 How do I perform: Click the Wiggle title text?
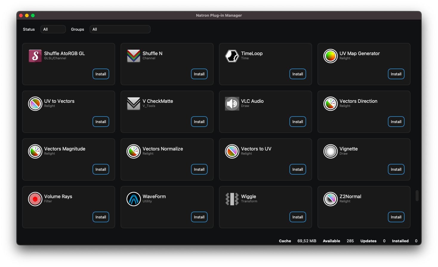tap(249, 197)
